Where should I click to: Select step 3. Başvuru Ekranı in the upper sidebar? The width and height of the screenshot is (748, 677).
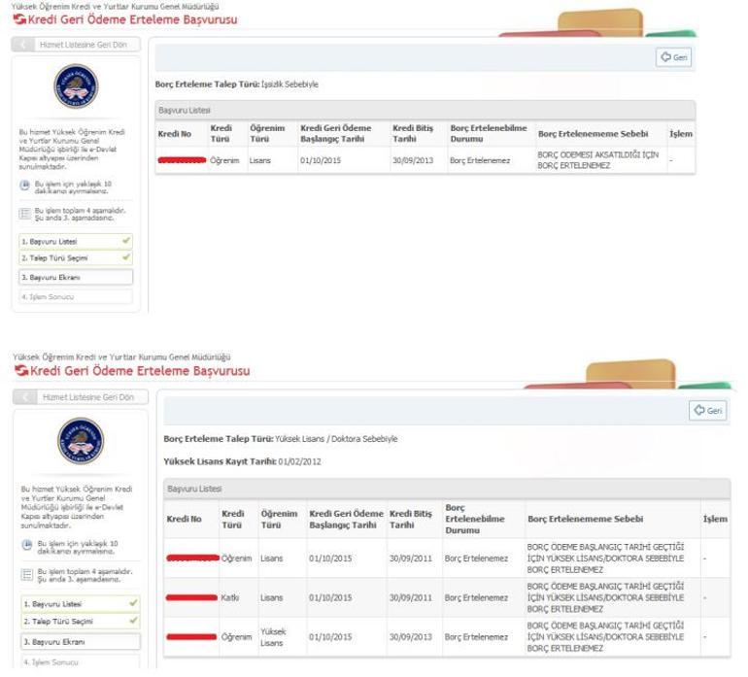pyautogui.click(x=75, y=277)
